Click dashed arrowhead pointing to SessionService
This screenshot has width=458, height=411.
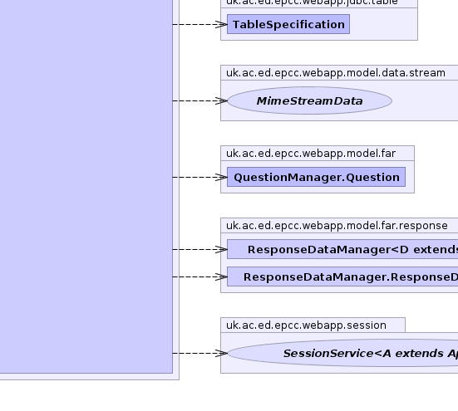pos(221,353)
